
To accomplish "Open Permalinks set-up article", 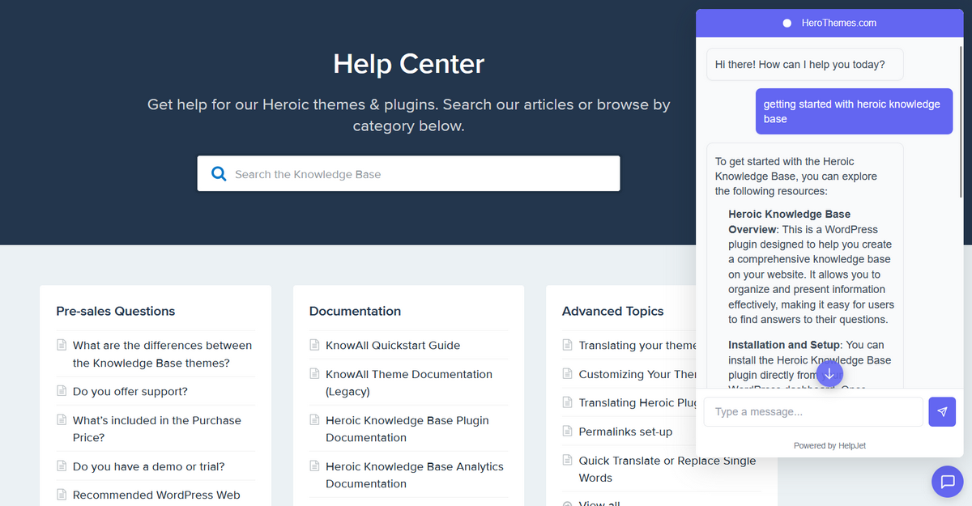I will click(625, 432).
